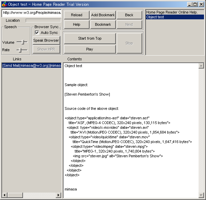The width and height of the screenshot is (206, 200).
Task: Open the Bookmark list button
Action: [x=103, y=25]
